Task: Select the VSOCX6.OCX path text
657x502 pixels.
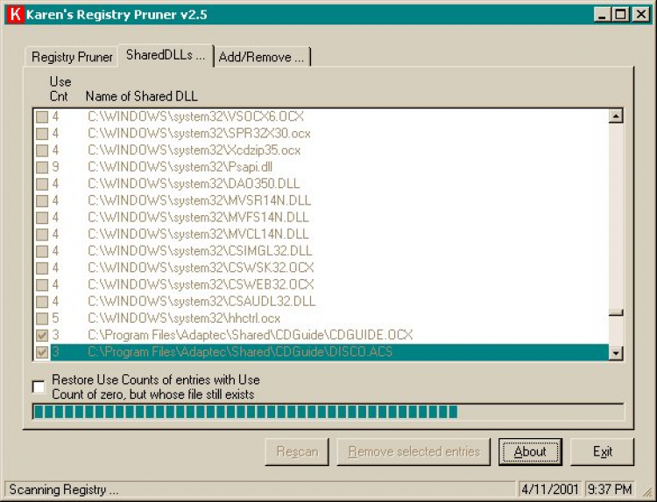Action: [195, 116]
